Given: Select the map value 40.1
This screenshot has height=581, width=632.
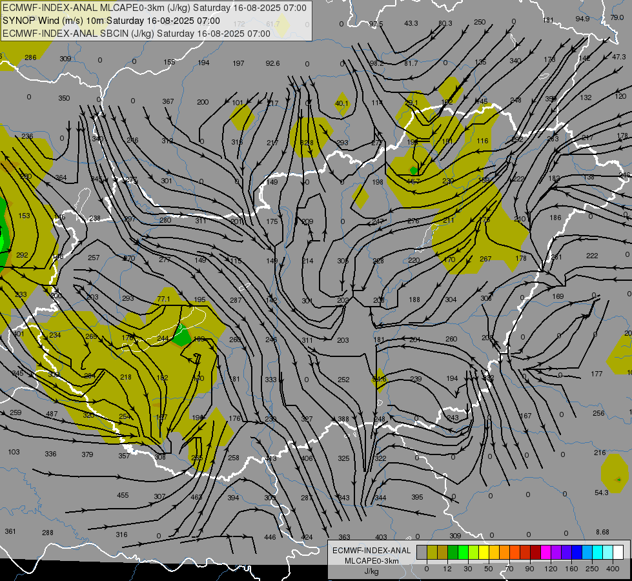Looking at the screenshot, I should pyautogui.click(x=341, y=104).
